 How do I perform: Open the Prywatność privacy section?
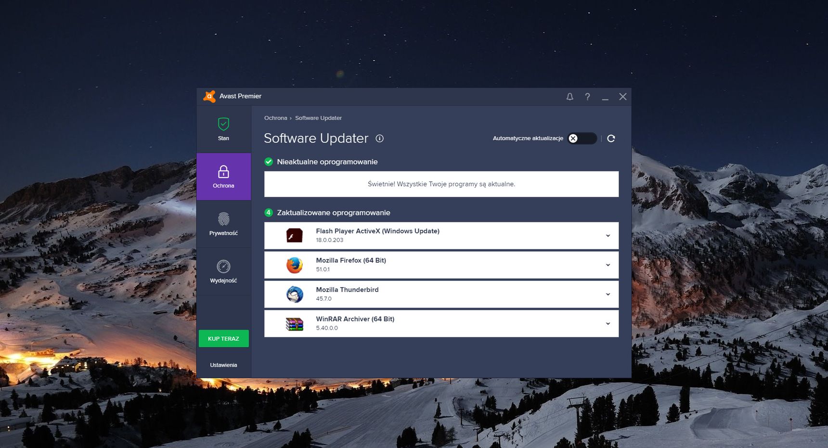(223, 224)
